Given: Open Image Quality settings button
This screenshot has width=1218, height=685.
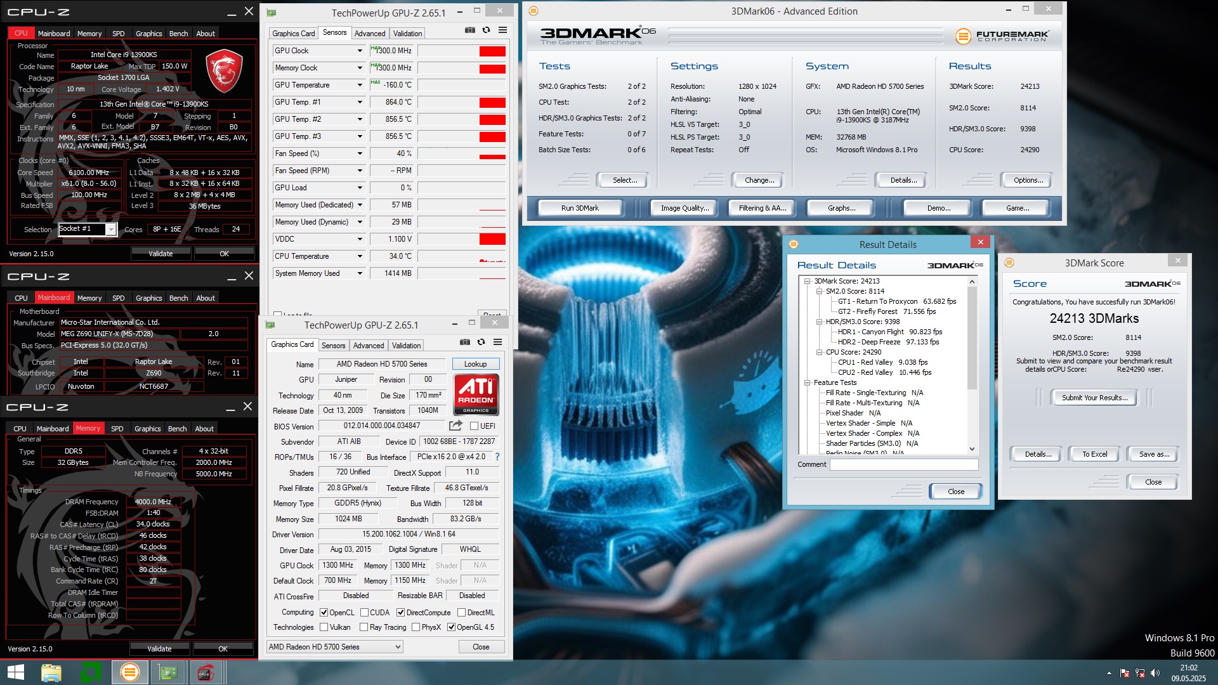Looking at the screenshot, I should (684, 208).
